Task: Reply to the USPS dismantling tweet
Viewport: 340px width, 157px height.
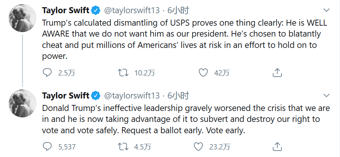Action: (x=47, y=72)
